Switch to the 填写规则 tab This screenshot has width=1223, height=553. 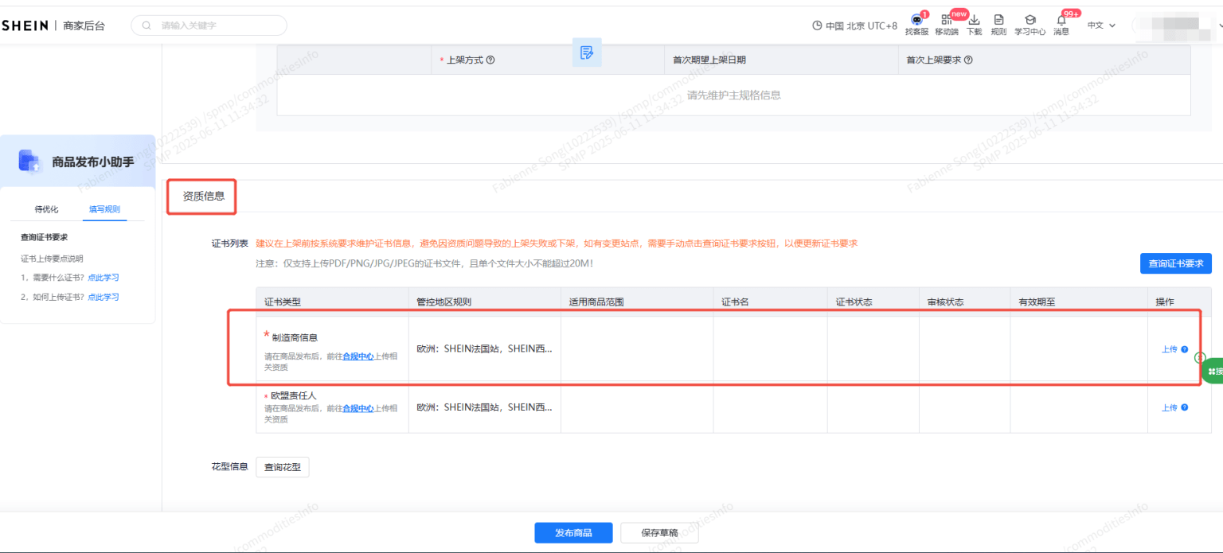point(104,209)
